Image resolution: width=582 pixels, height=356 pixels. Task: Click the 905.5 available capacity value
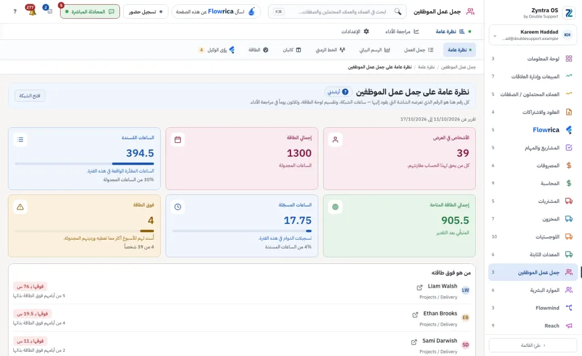(x=455, y=220)
